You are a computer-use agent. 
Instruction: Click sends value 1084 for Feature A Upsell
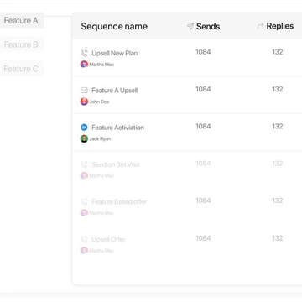[203, 89]
